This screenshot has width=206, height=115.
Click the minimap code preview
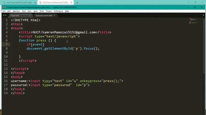[193, 21]
